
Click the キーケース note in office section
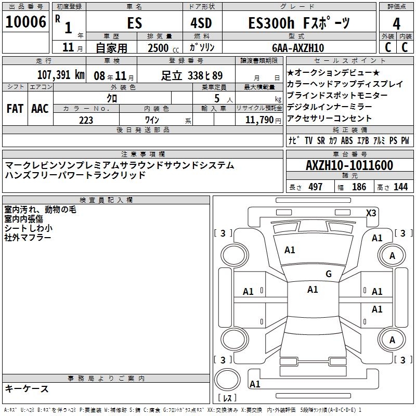tap(27, 388)
